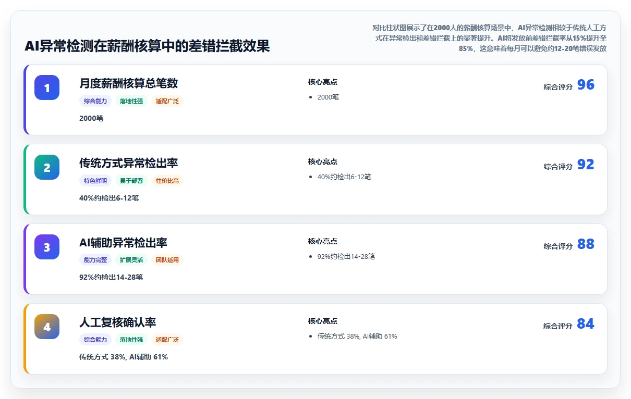Screen dimensions: 631x399
Task: Click the 易于部署 tag
Action: point(131,181)
